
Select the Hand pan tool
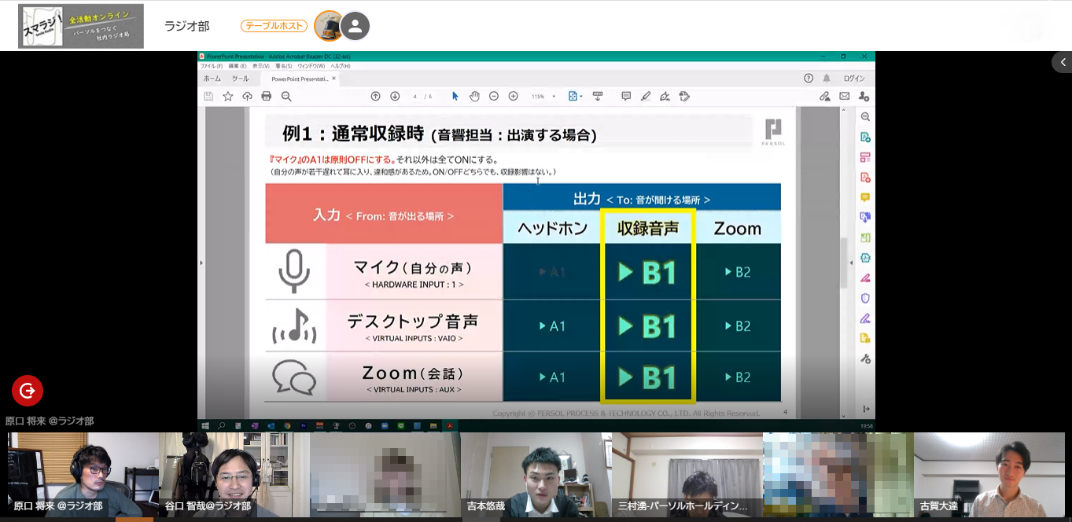(474, 96)
